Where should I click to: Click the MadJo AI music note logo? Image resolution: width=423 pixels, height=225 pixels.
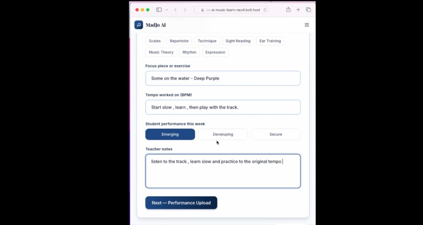(x=139, y=25)
